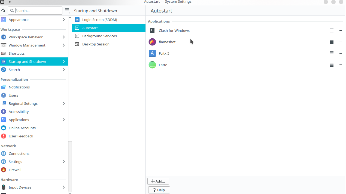Click the flameshot application icon
346x194 pixels.
152,42
